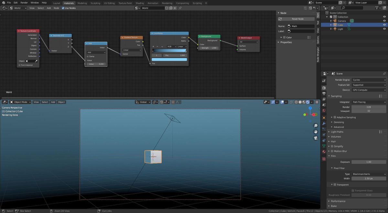Image resolution: width=388 pixels, height=213 pixels.
Task: Click the ColorRamp gradient bar
Action: pos(169,50)
